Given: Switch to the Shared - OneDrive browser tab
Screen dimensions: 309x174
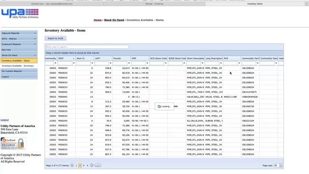Looking at the screenshot, I should click(154, 4).
